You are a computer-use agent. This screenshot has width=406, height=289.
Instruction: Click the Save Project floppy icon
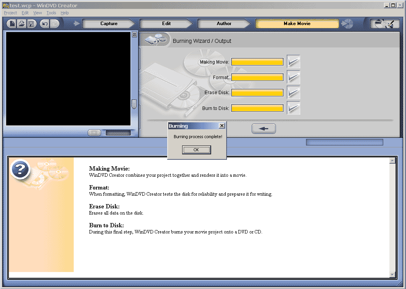(31, 24)
